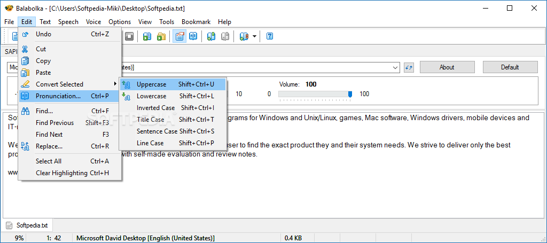Click the Volume slider handle

tap(350, 94)
